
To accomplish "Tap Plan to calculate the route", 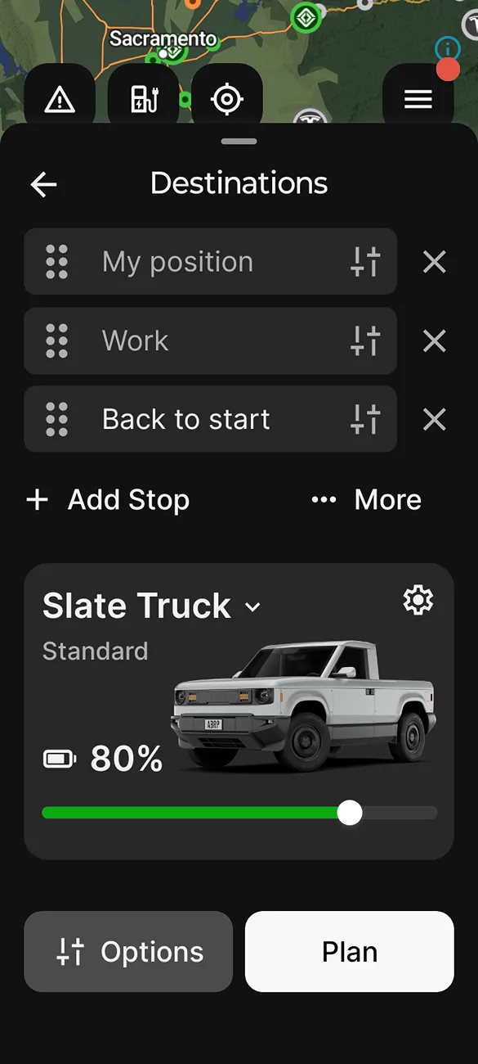I will [x=349, y=952].
